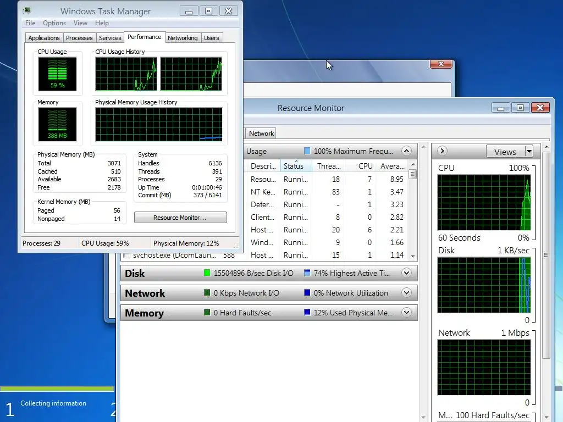Open the Views dropdown arrow
563x422 pixels.
tap(529, 152)
